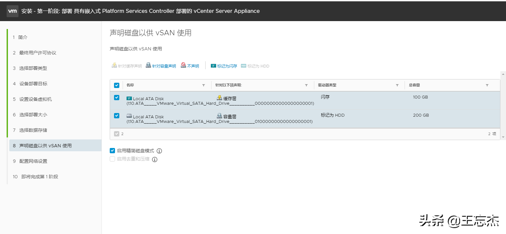Click the do not claim icon
This screenshot has height=234, width=506.
tap(183, 65)
